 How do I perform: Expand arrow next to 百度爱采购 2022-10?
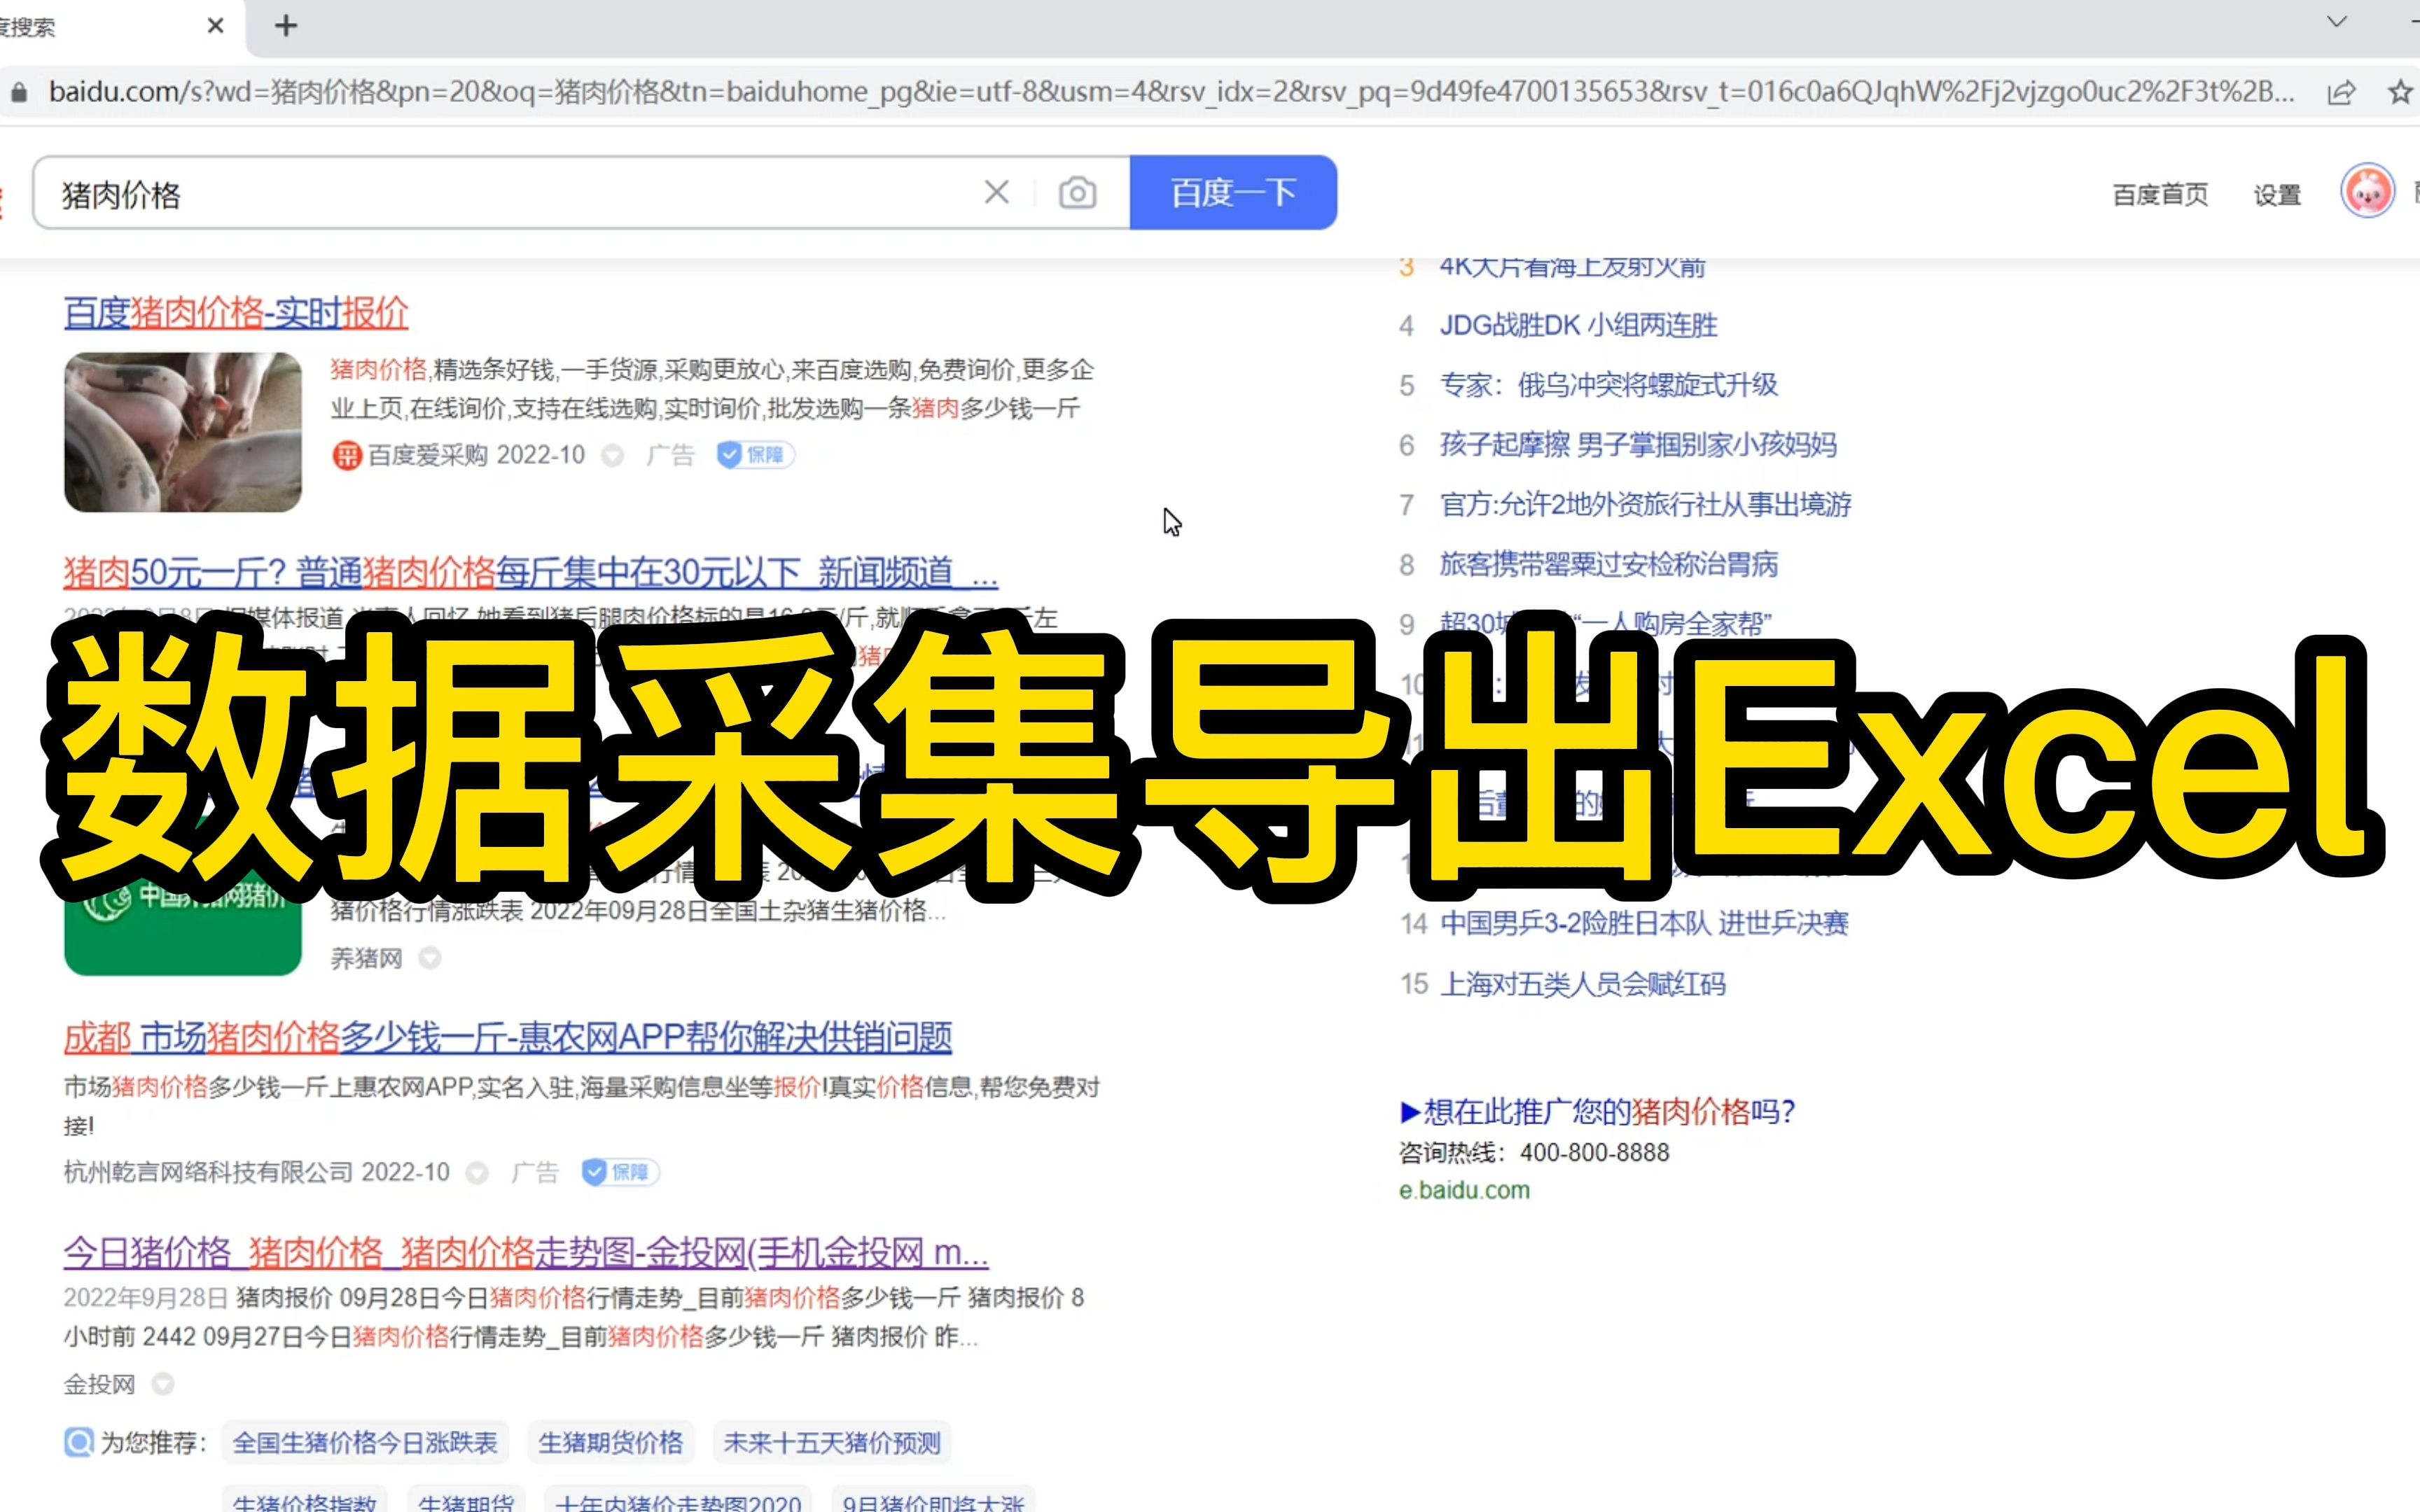612,456
